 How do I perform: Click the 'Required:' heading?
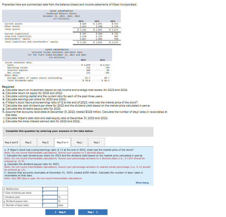[8, 87]
